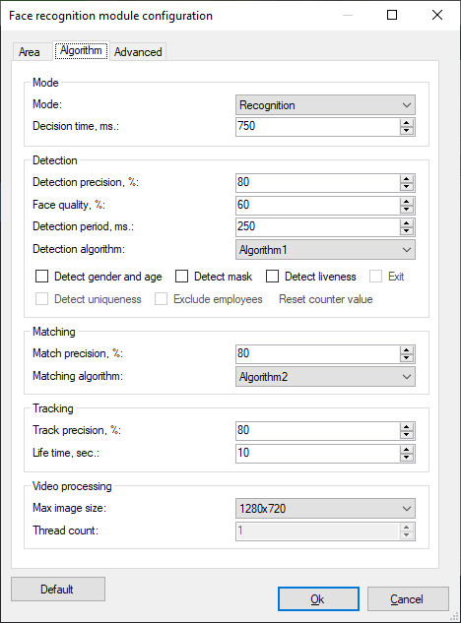
Task: Decrease Detection period with down arrow
Action: (x=406, y=231)
